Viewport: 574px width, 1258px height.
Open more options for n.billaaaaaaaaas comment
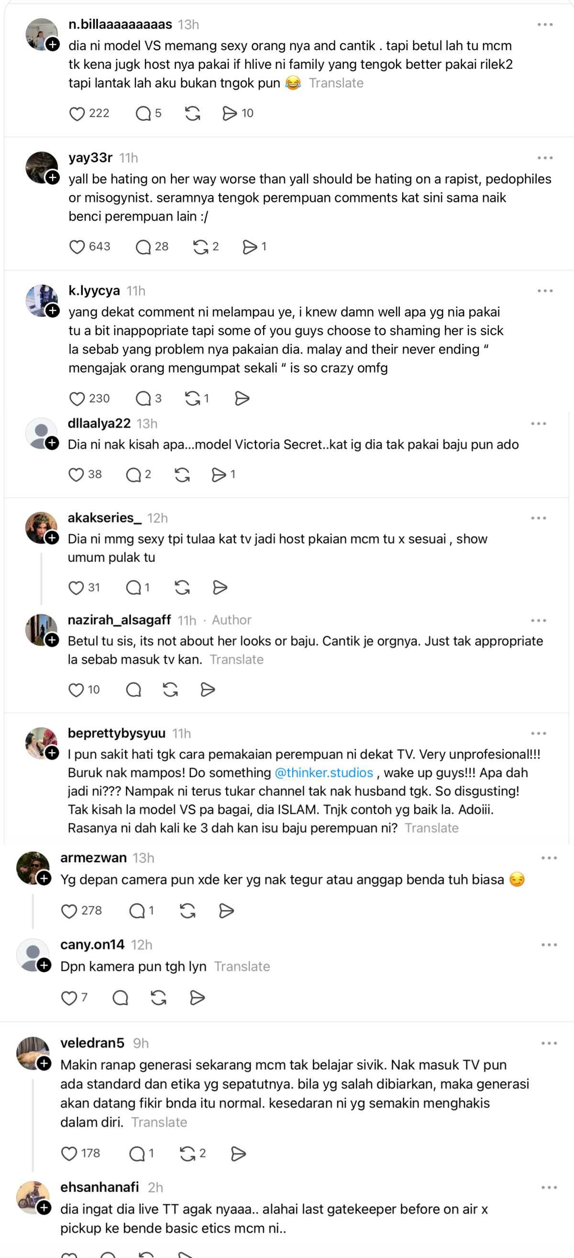(x=545, y=24)
